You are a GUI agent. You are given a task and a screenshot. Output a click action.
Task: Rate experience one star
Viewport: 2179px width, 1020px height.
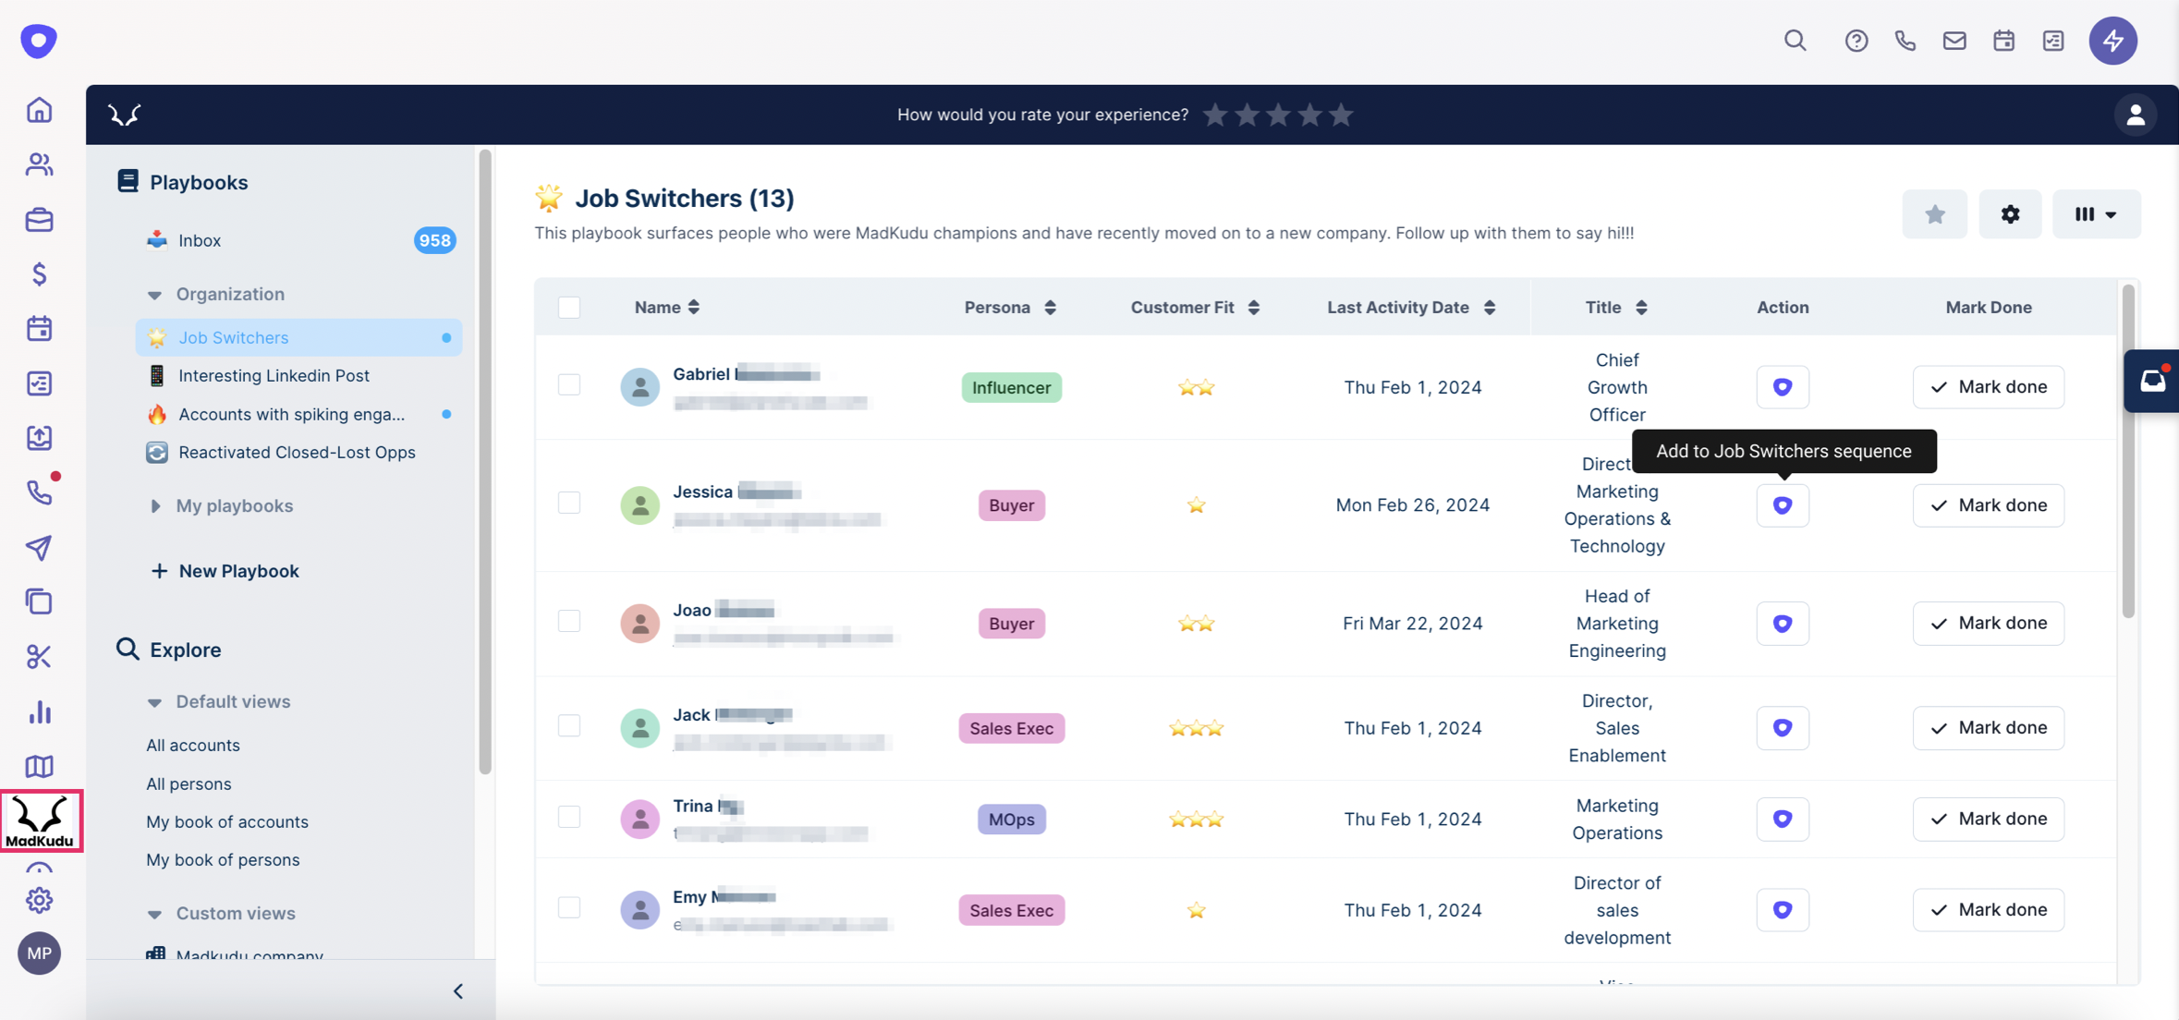1215,115
